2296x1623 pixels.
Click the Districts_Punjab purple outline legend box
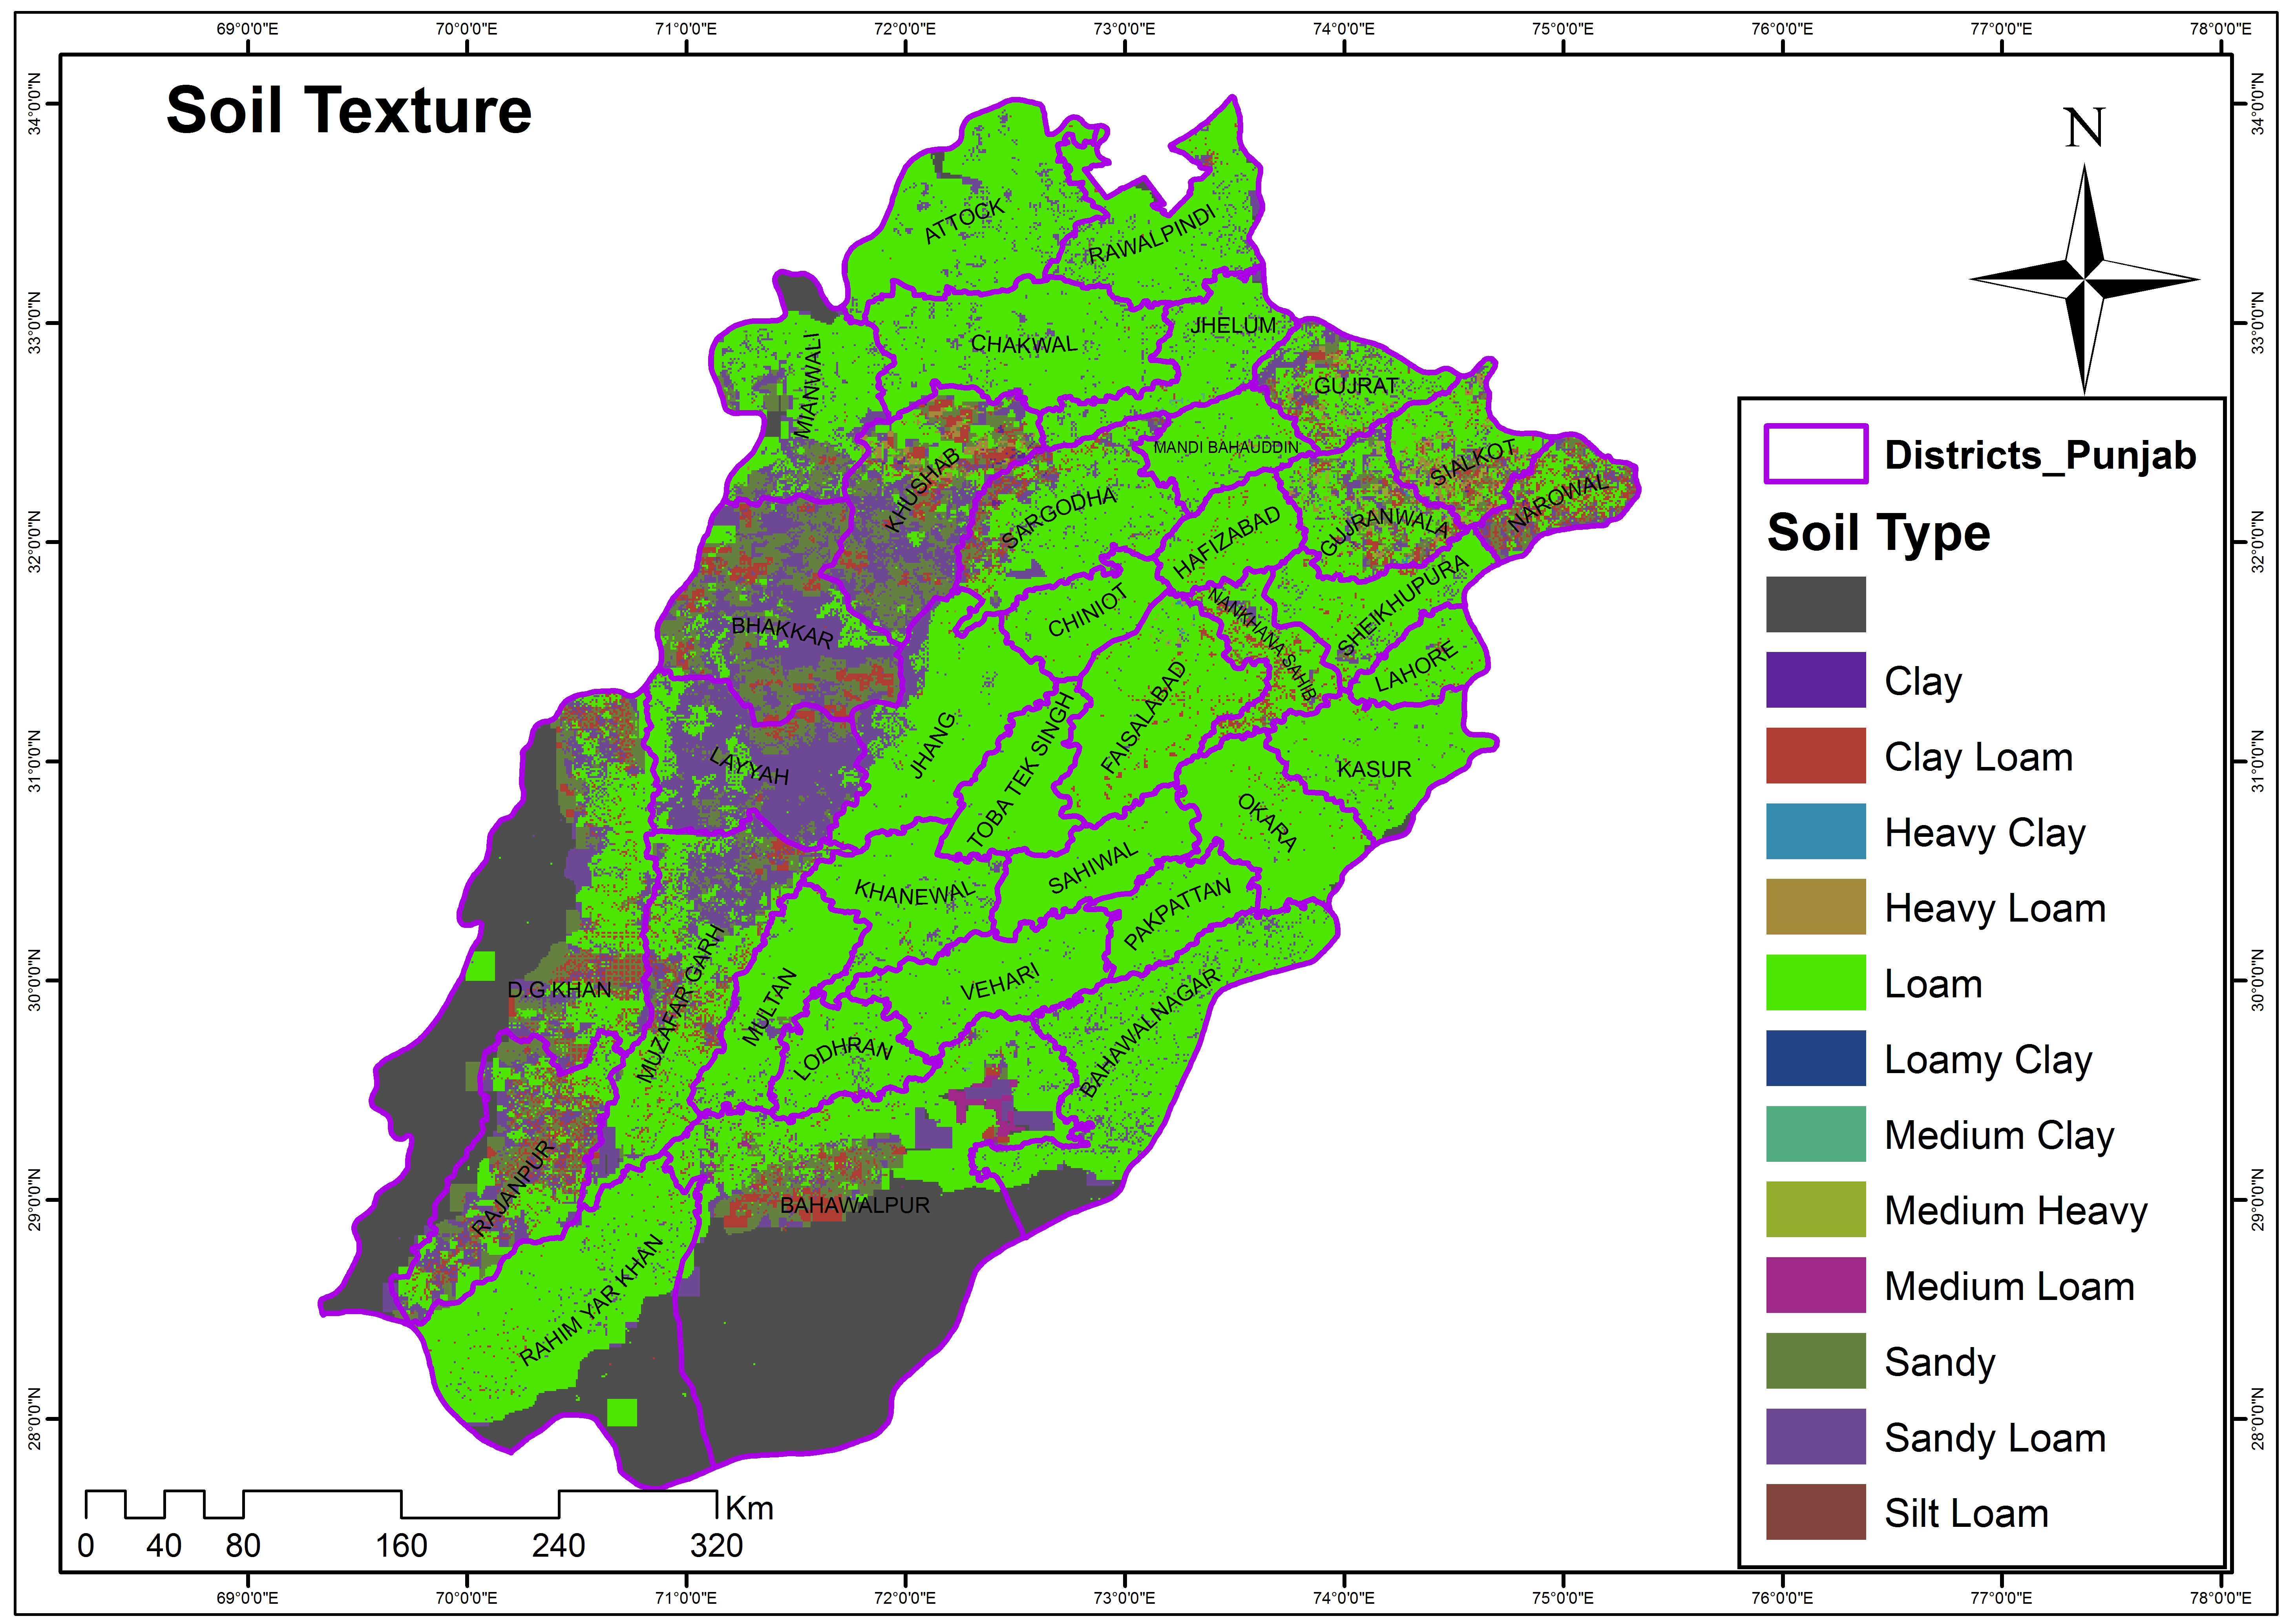[x=1815, y=454]
